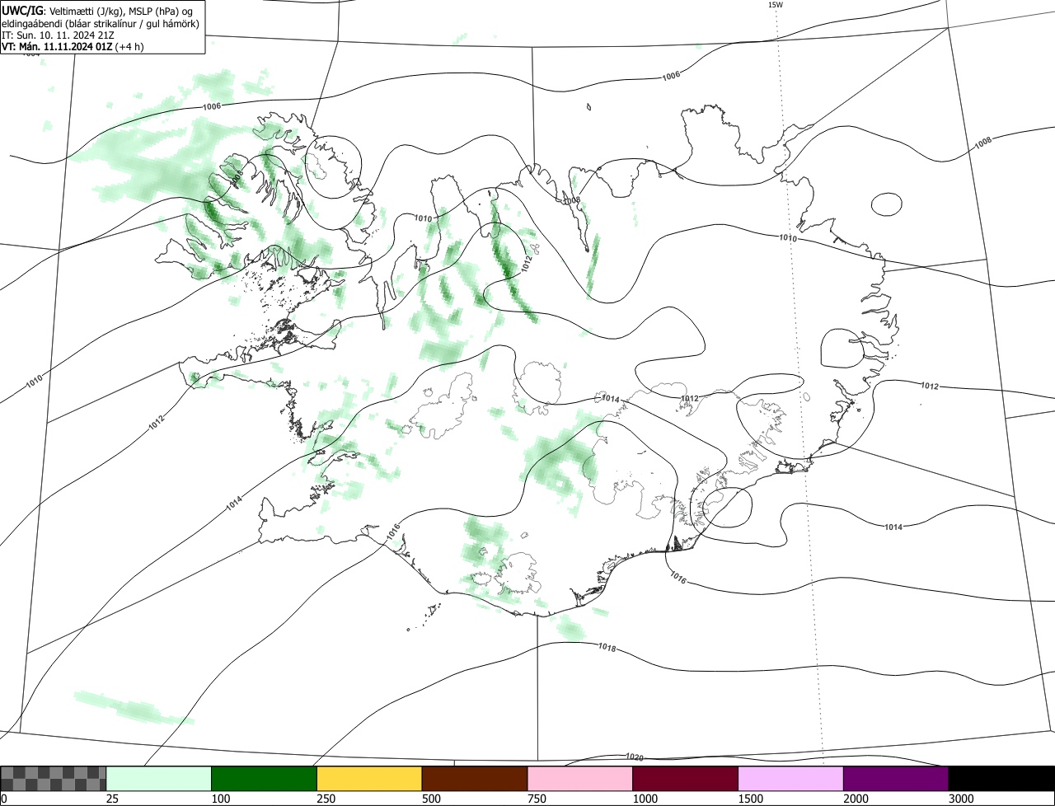This screenshot has height=806, width=1055.
Task: Click the brown 500–750 legend swatch
Action: 475,779
